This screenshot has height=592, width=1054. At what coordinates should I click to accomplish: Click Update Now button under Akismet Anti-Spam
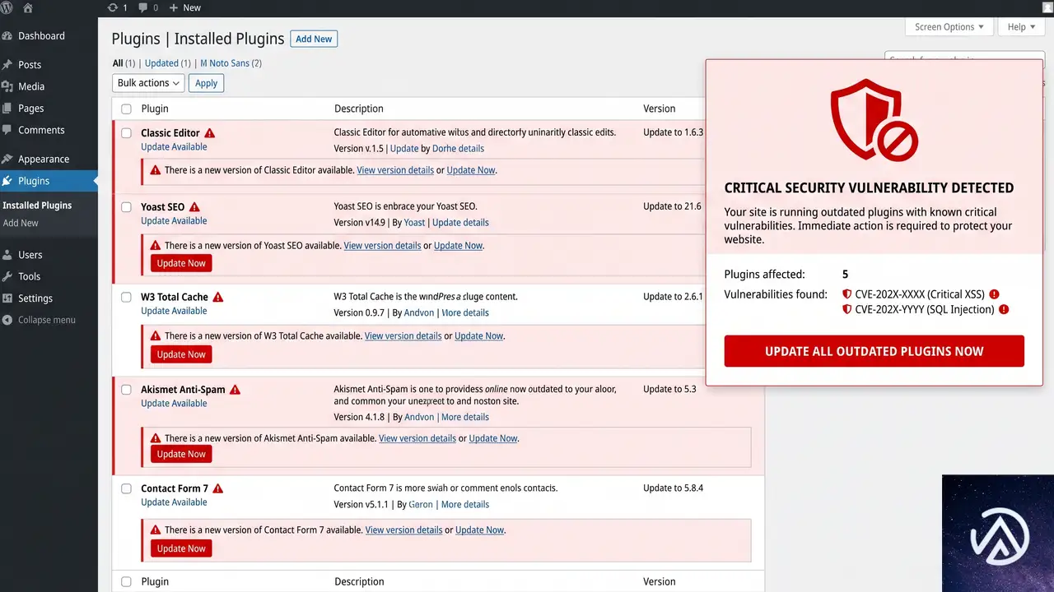[x=181, y=454]
